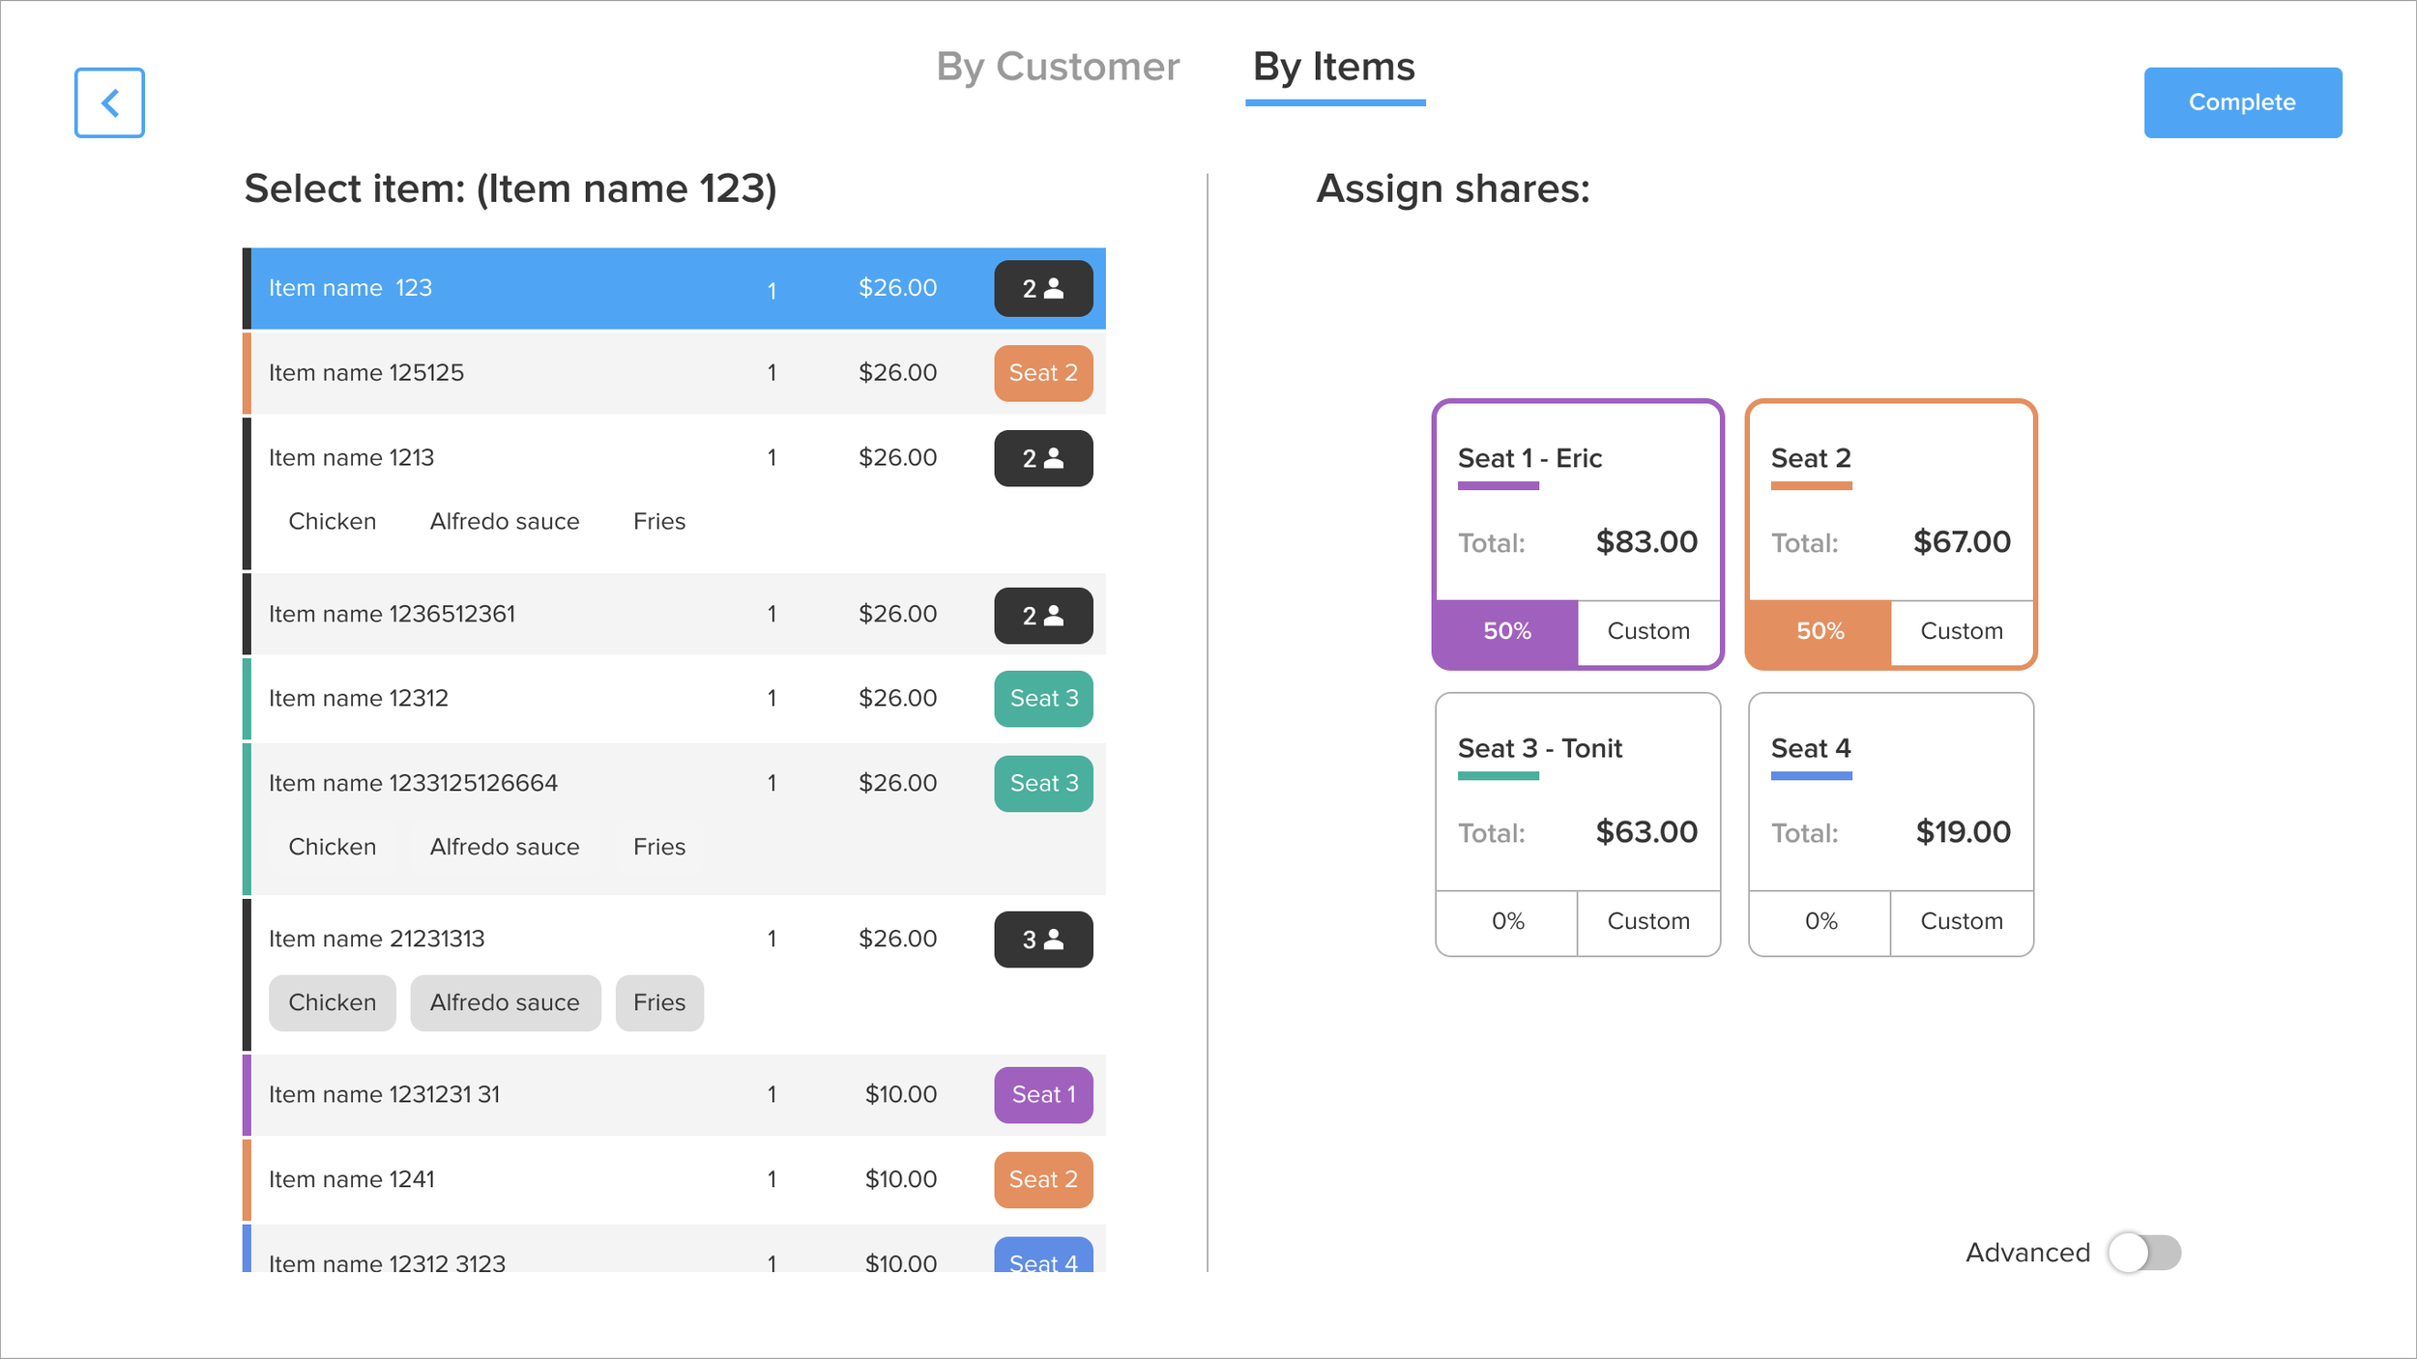Click the Seat 2 badge on Item name 125125

tap(1043, 373)
